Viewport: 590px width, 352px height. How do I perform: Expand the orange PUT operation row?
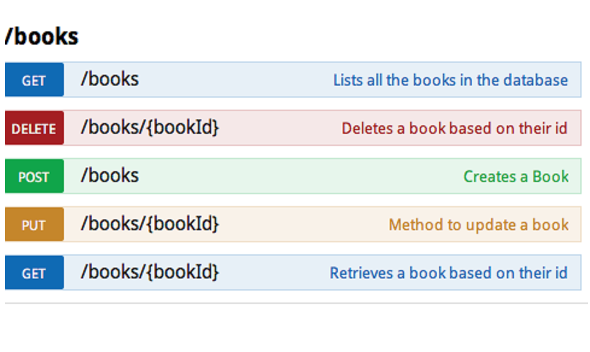(x=302, y=225)
